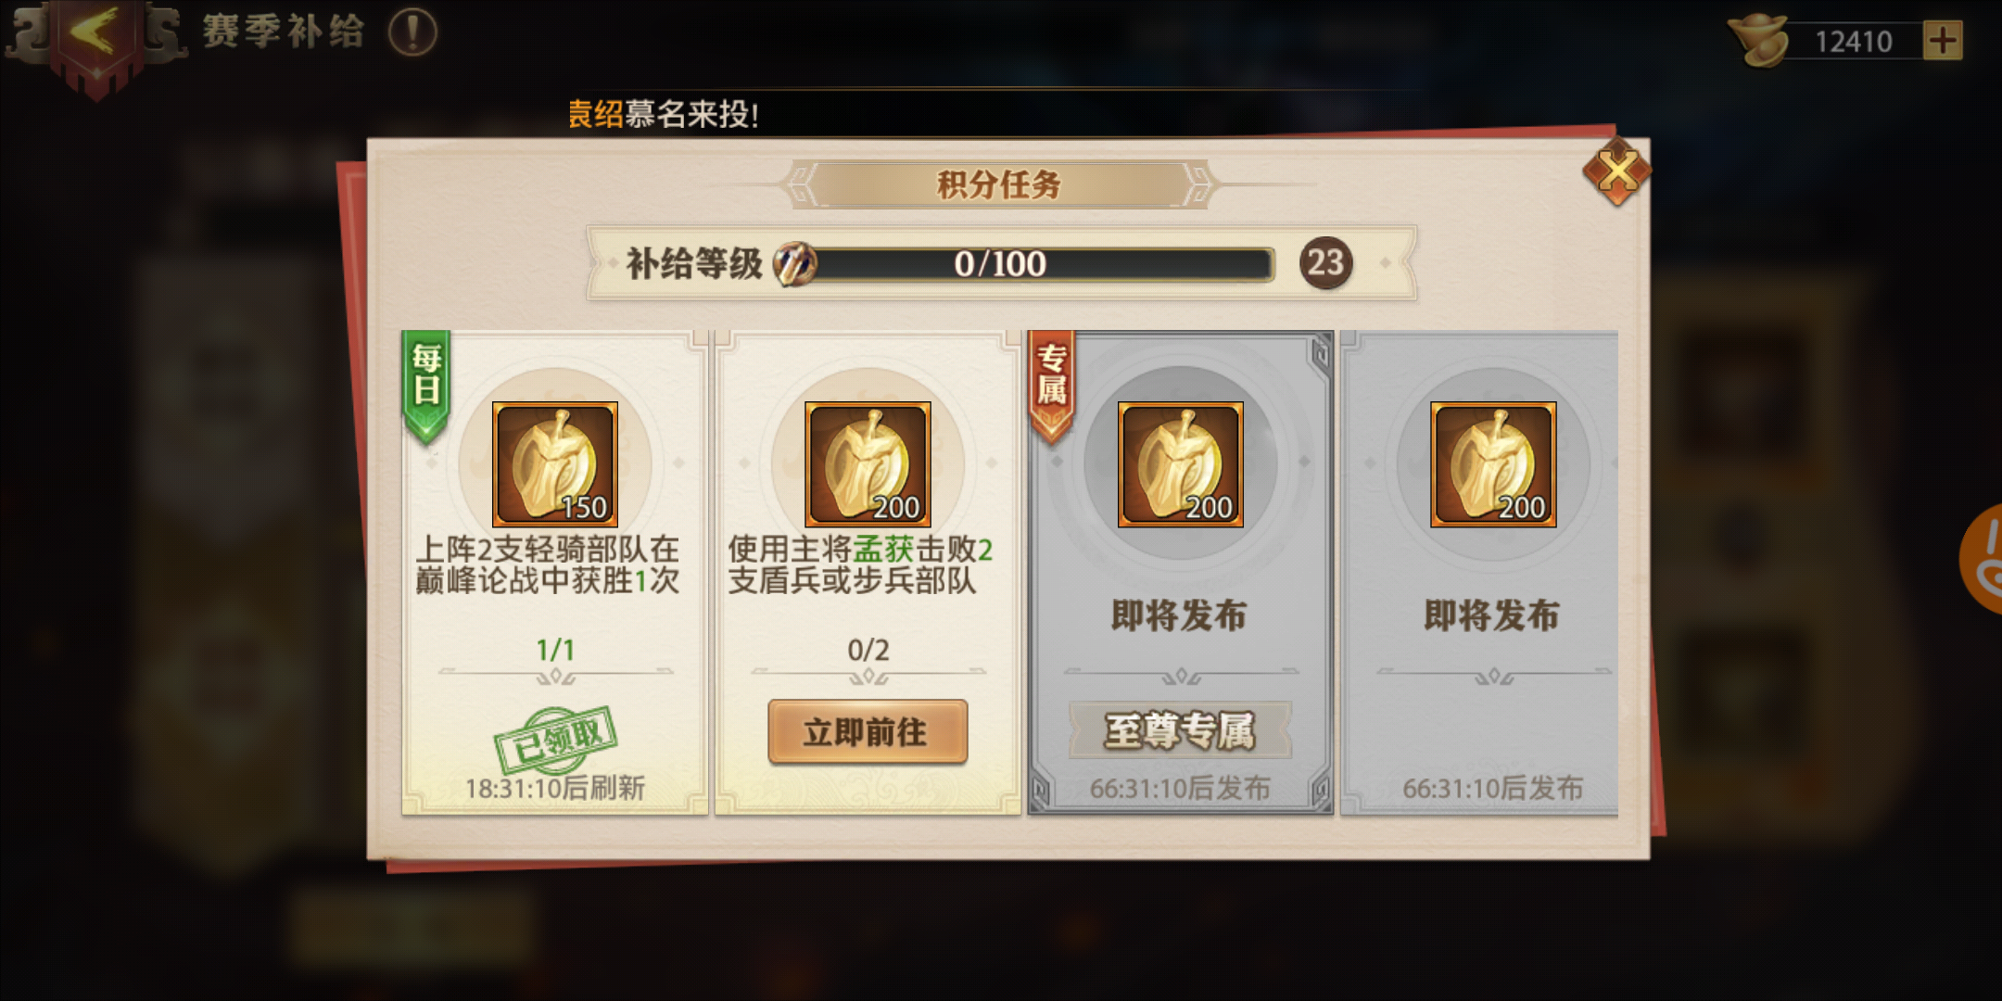The image size is (2002, 1001).
Task: Open the exclamation info icon
Action: pyautogui.click(x=412, y=33)
